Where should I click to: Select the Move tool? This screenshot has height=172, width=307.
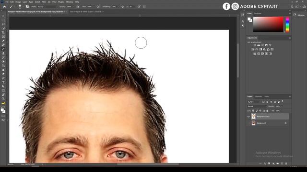(3, 16)
